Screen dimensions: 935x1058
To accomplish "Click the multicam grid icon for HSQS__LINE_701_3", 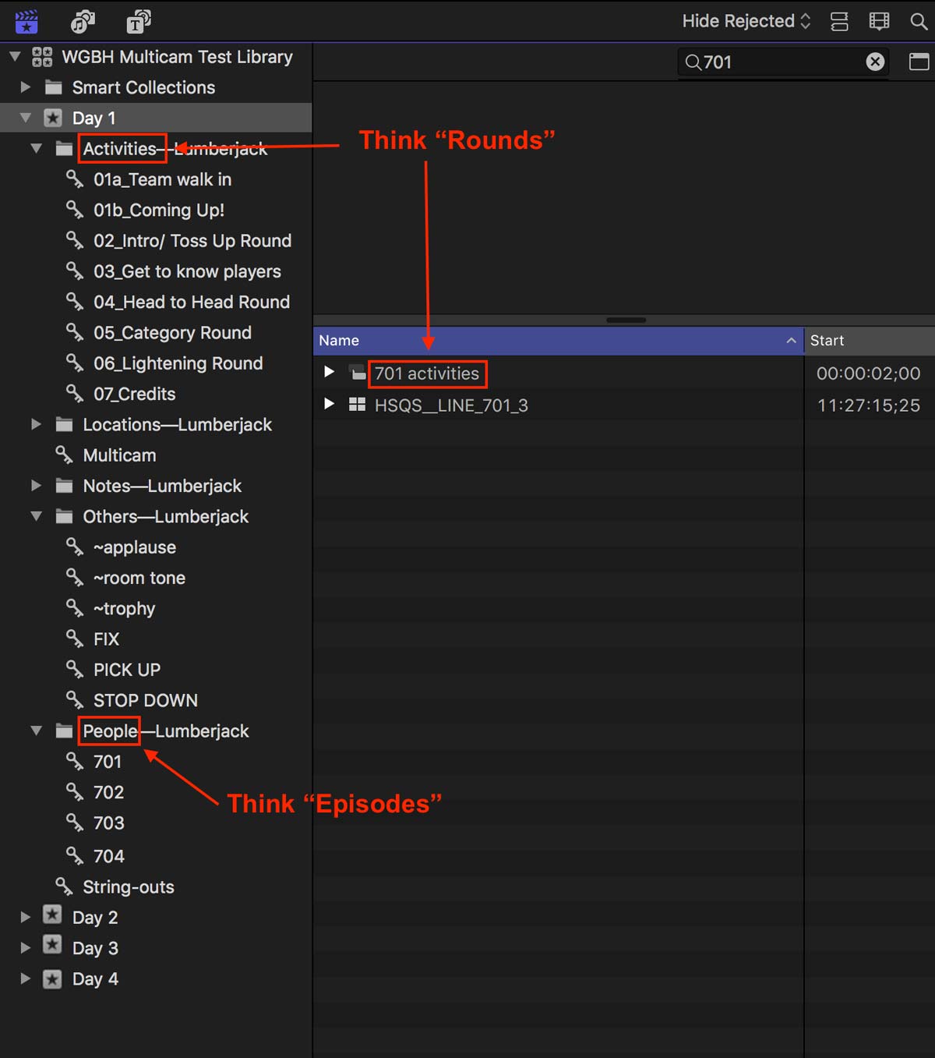I will pos(357,404).
